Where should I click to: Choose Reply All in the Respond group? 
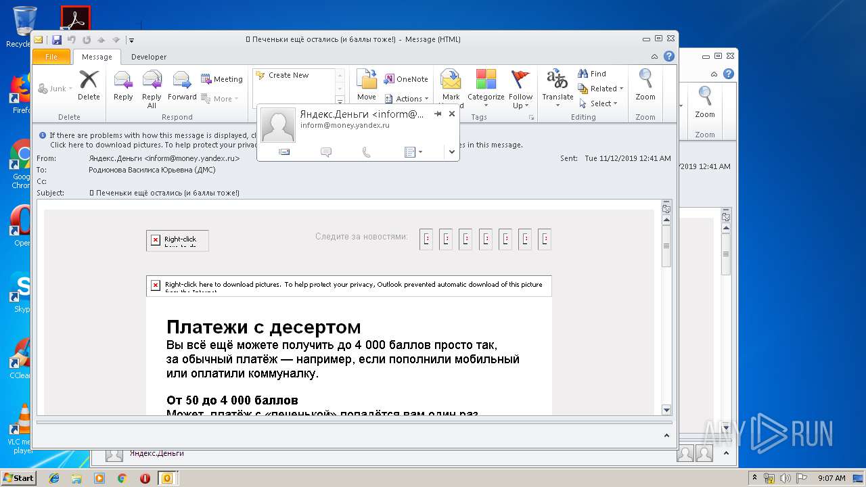[x=152, y=89]
